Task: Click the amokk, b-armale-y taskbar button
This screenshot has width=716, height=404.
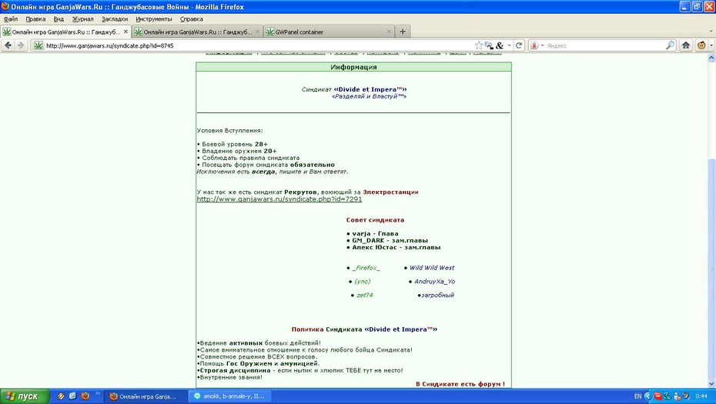Action: point(229,396)
